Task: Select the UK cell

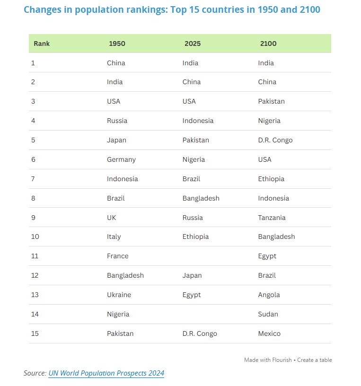Action: 111,218
